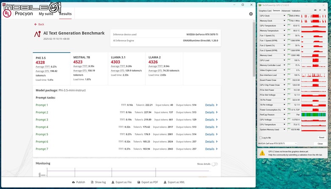The width and height of the screenshot is (331, 189).
Task: Expand the GPU Temperature sensor dropdown
Action: [x=284, y=26]
